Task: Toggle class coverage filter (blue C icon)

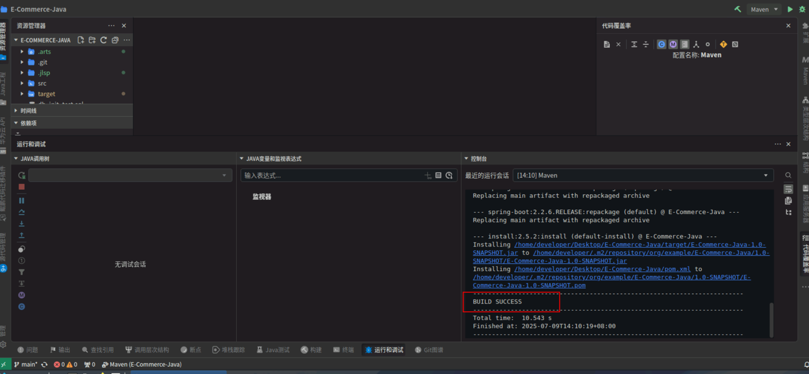Action: 662,44
